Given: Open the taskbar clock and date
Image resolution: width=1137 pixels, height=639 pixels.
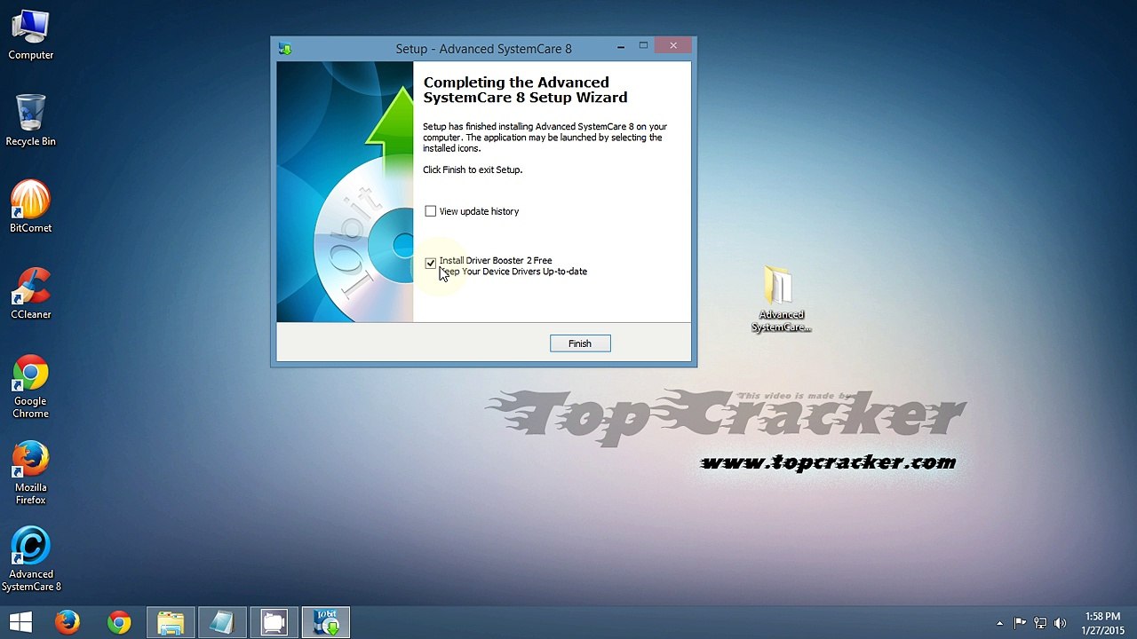Looking at the screenshot, I should pos(1102,623).
